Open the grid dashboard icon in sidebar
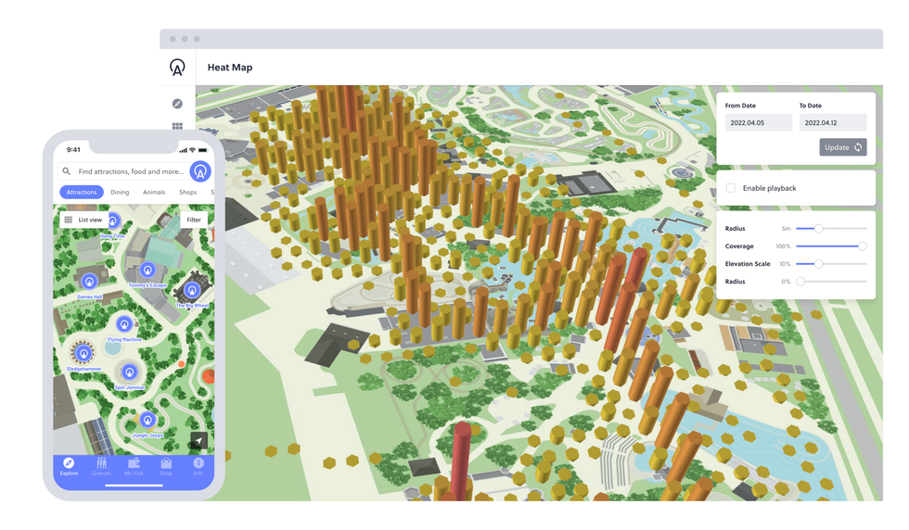Image resolution: width=909 pixels, height=530 pixels. [x=177, y=126]
